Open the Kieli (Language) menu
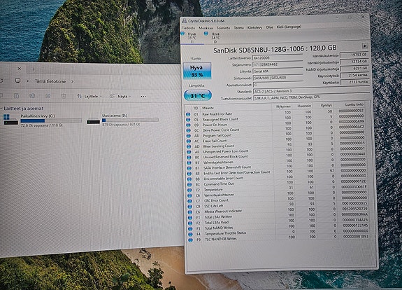 click(289, 27)
